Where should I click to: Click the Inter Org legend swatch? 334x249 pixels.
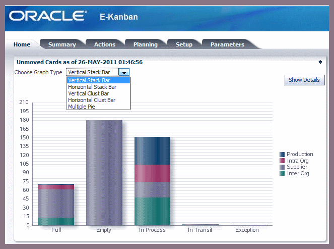pyautogui.click(x=282, y=173)
